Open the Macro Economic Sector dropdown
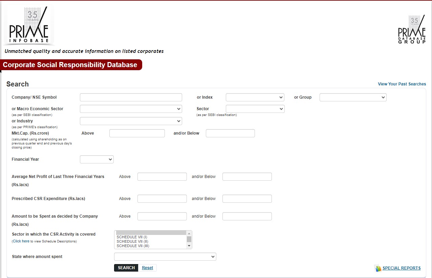Screen dimensions: 432x278 tap(131, 109)
